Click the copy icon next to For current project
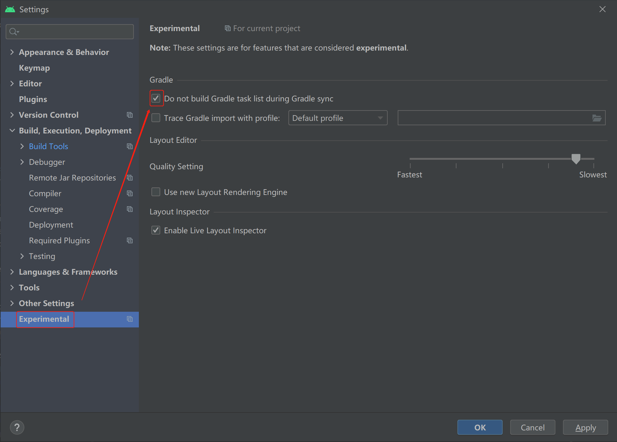 (x=228, y=29)
